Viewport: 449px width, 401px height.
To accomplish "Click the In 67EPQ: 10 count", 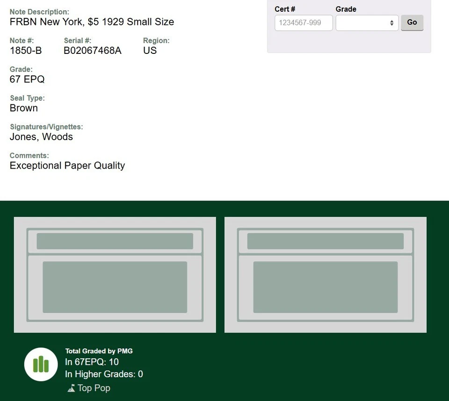I will pos(92,362).
